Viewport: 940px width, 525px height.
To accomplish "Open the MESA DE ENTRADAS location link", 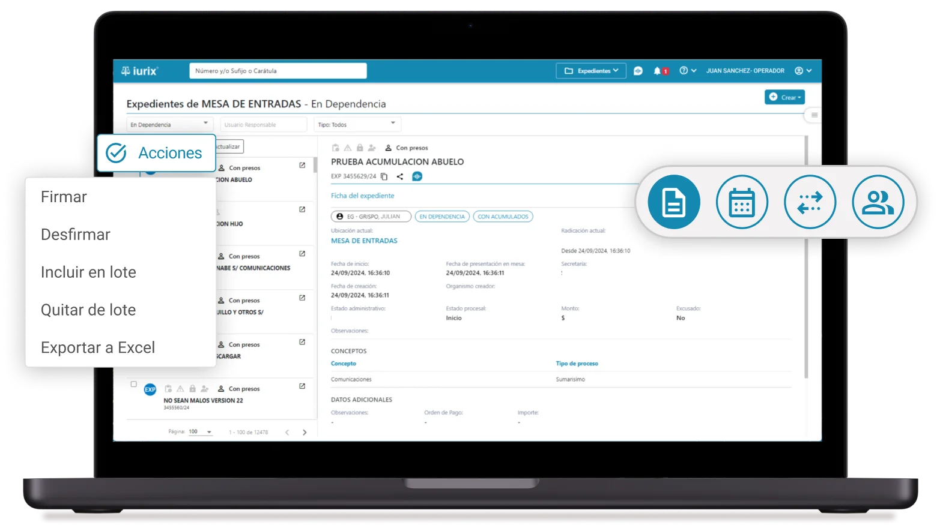I will [364, 241].
